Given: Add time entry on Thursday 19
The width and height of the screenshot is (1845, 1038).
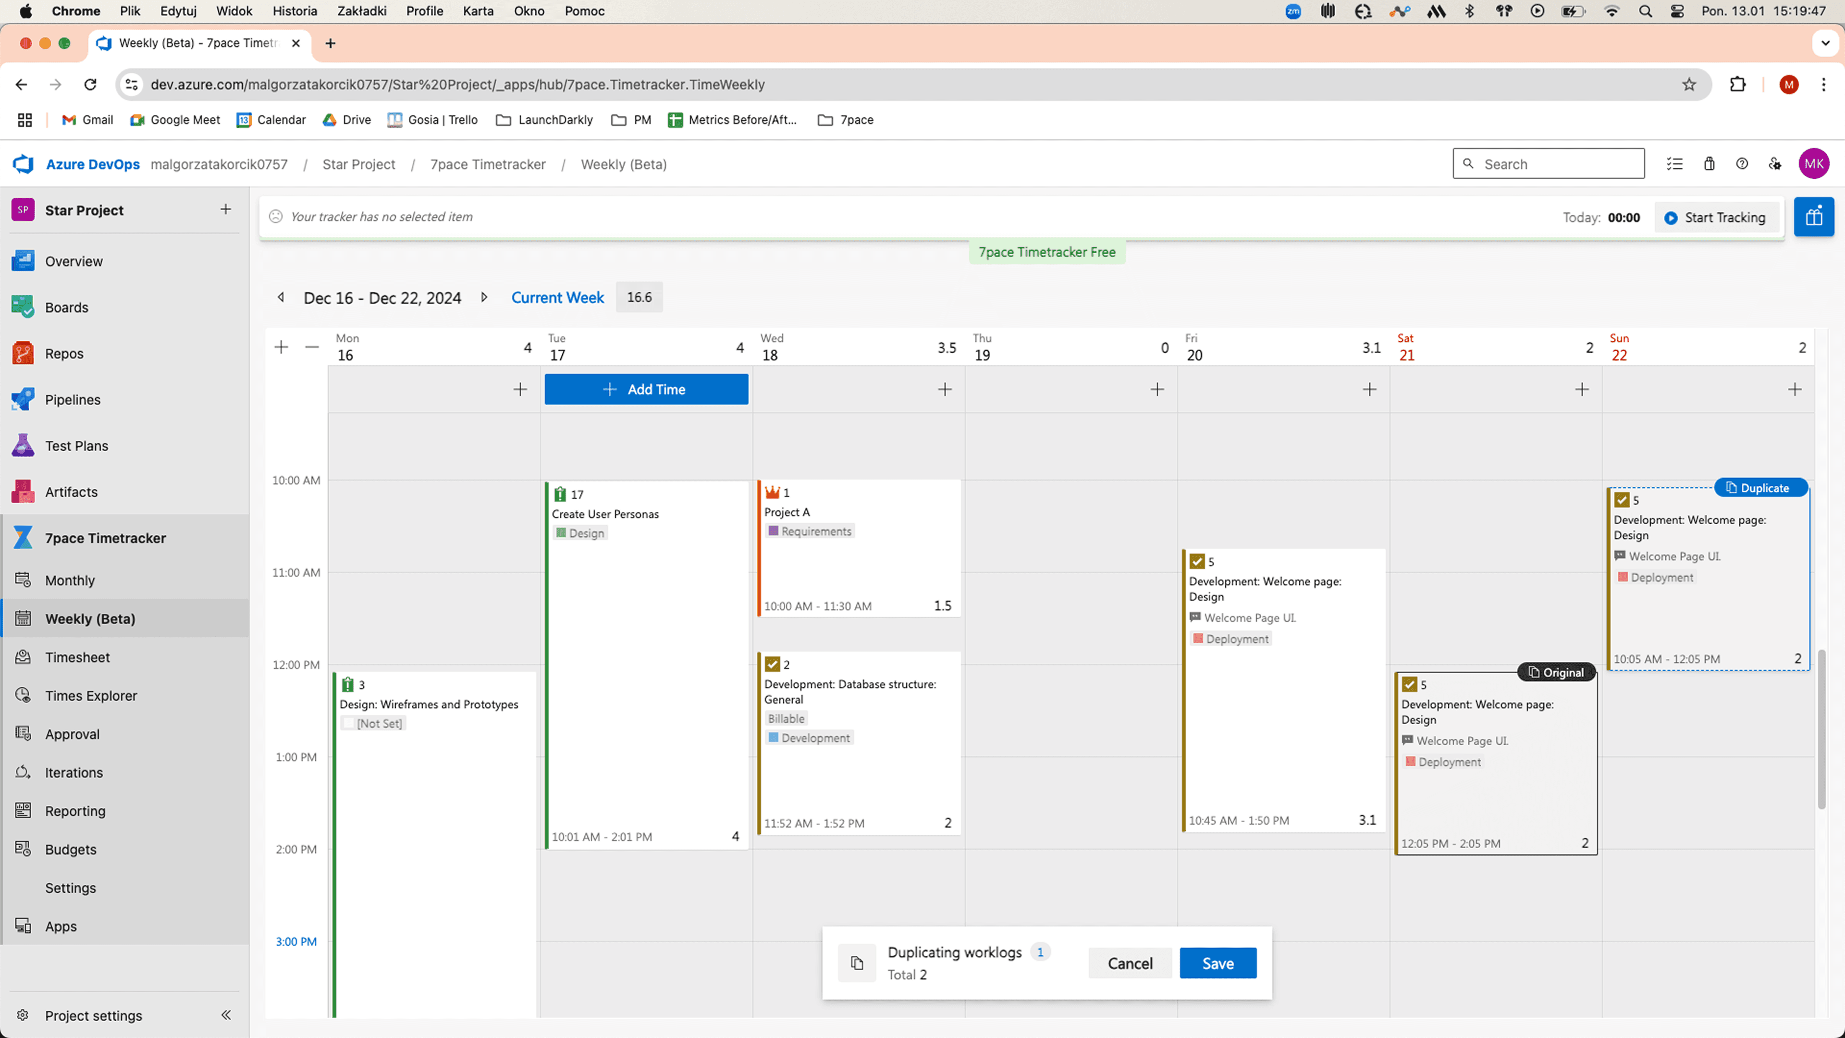Looking at the screenshot, I should pyautogui.click(x=1156, y=389).
